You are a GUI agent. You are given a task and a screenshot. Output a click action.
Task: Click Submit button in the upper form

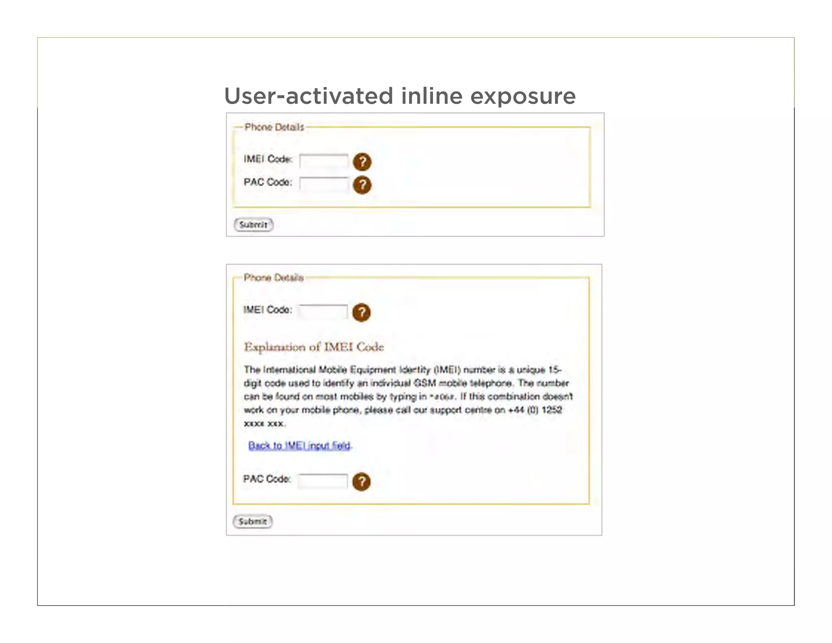[253, 225]
